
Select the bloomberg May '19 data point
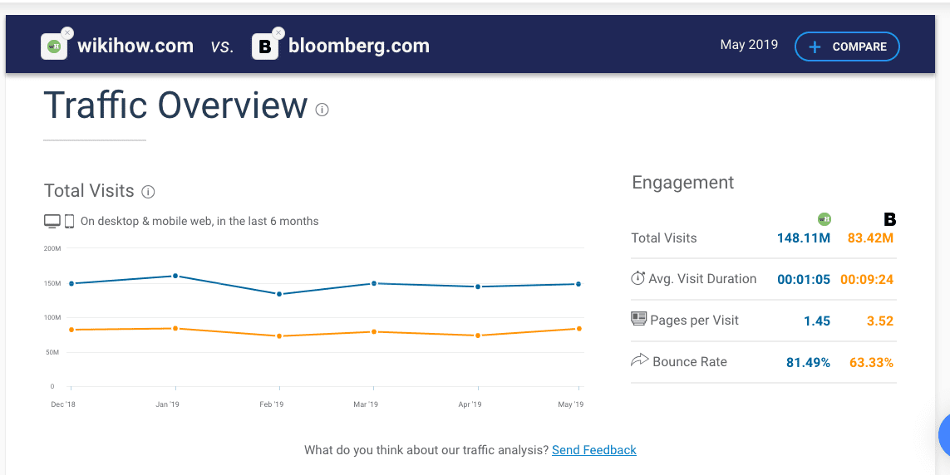point(579,329)
